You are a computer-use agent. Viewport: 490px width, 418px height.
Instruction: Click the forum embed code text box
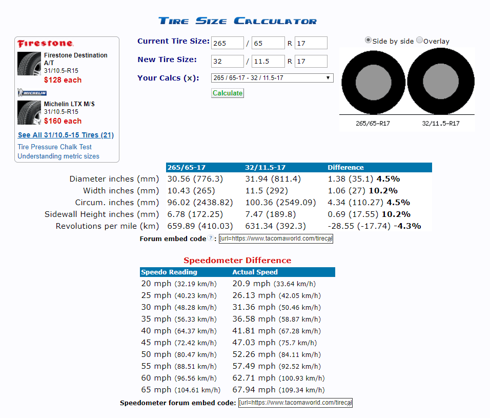276,238
